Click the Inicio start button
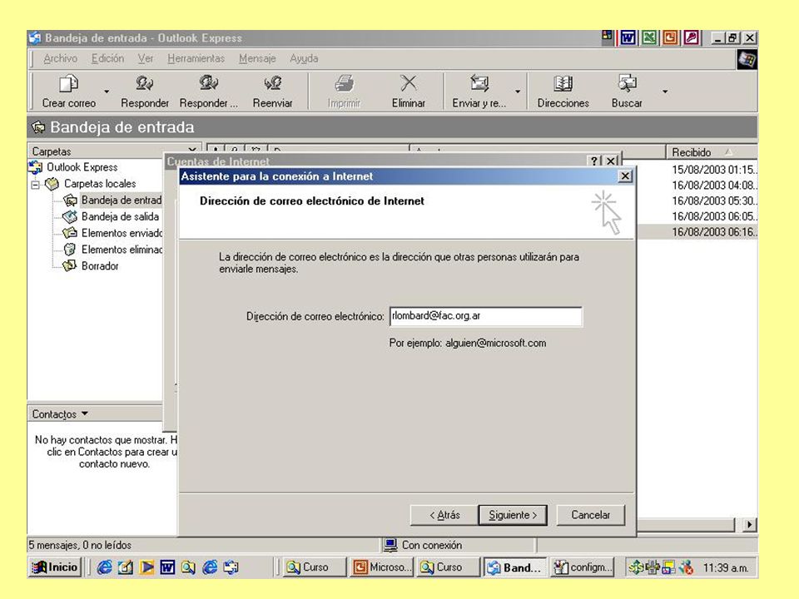 click(x=55, y=567)
